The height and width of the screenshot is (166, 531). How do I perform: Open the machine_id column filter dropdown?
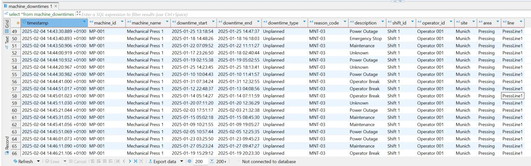122,22
